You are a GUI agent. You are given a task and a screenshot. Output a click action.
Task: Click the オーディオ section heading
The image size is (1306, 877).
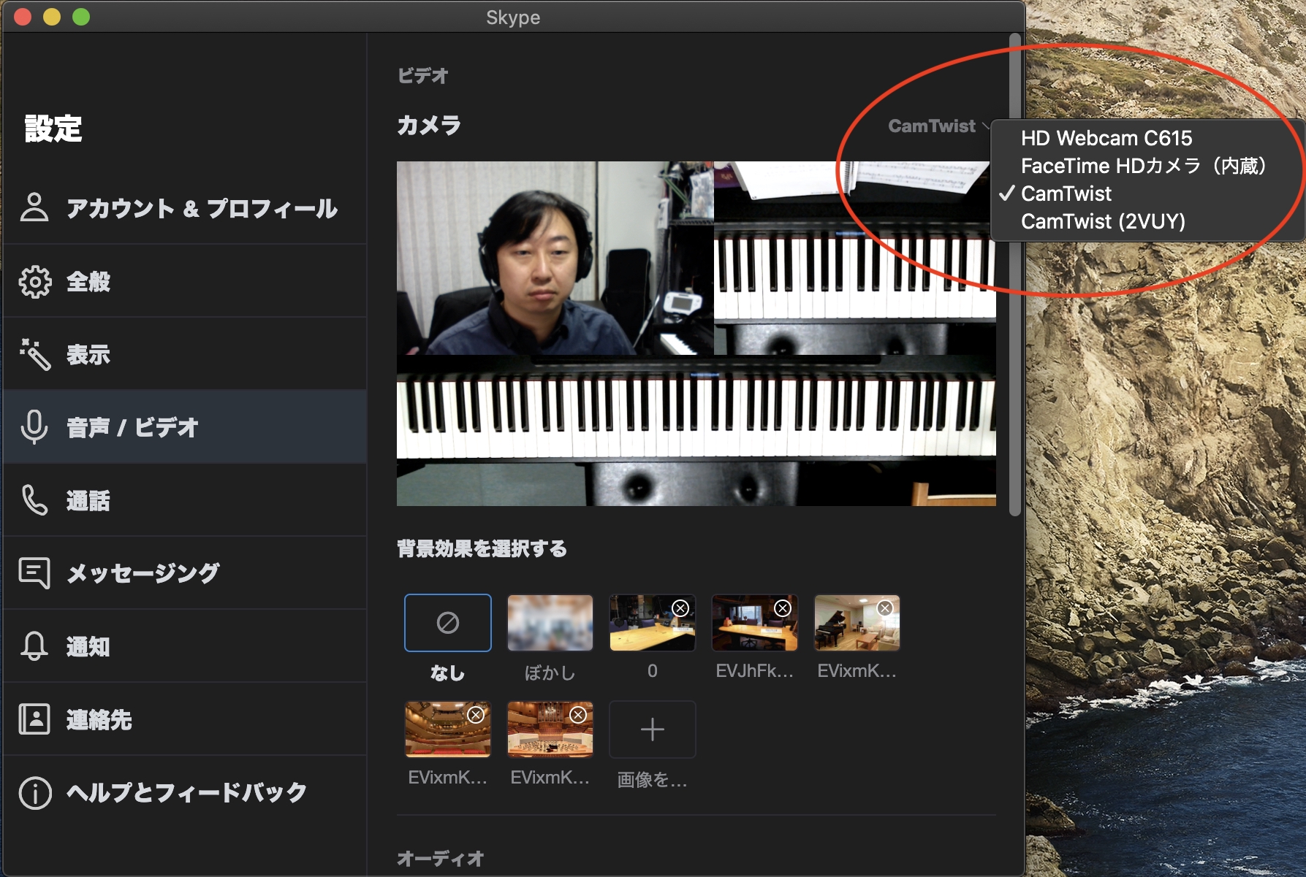(440, 858)
